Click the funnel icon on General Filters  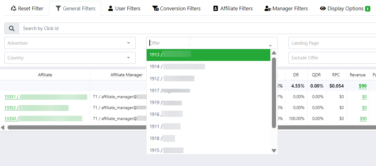[x=58, y=8]
